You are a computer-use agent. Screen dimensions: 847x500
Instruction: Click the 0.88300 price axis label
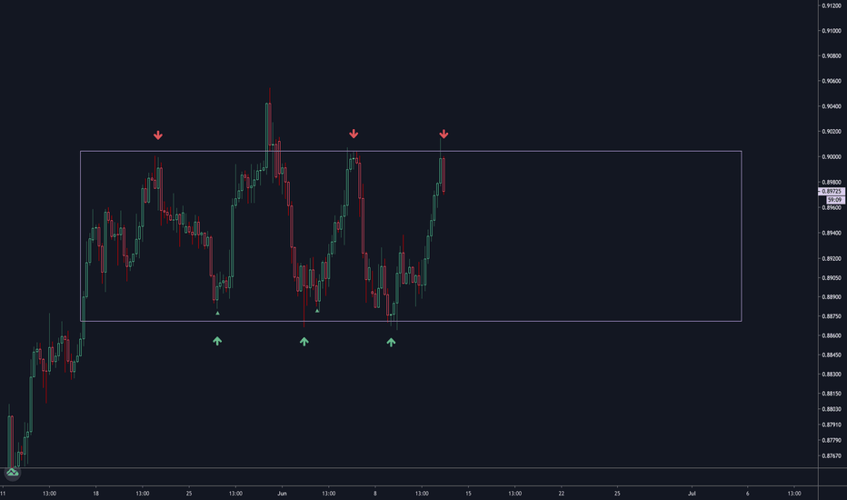[832, 374]
